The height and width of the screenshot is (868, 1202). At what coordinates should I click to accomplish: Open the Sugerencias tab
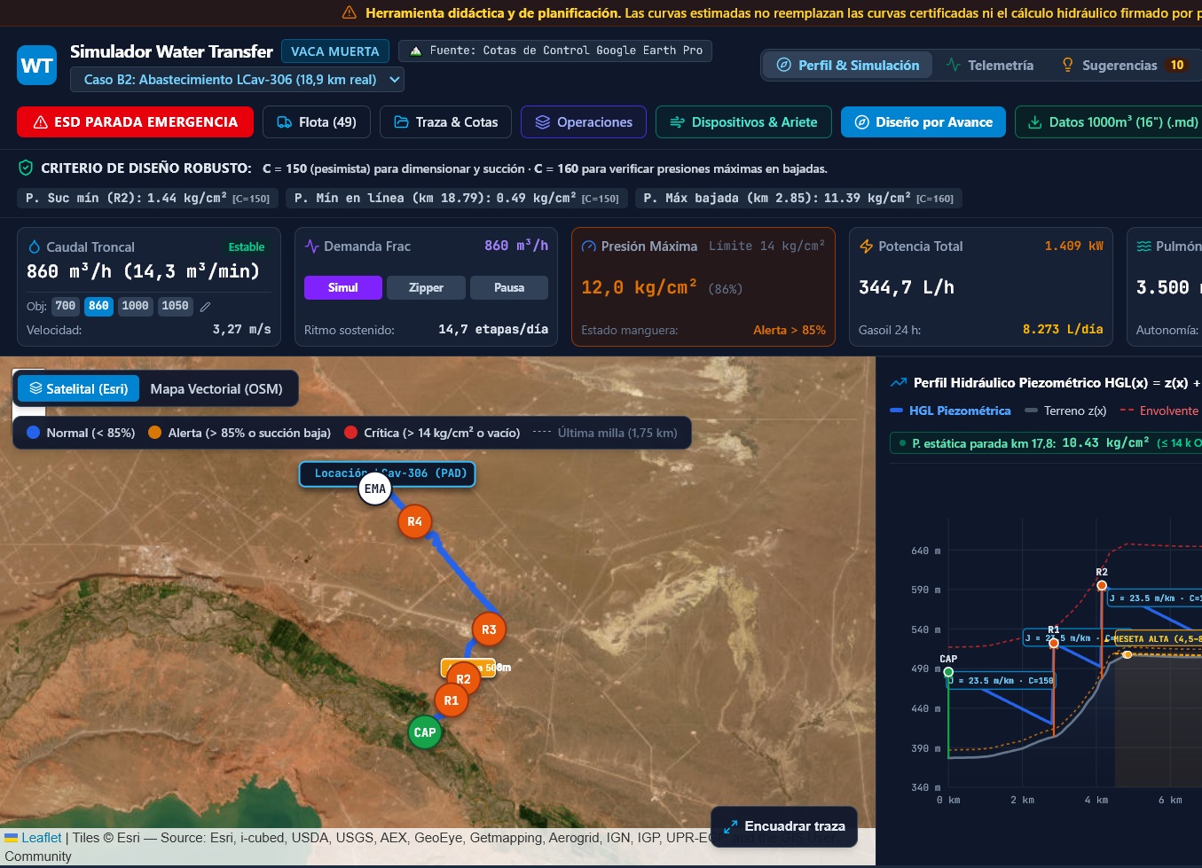pyautogui.click(x=1123, y=65)
